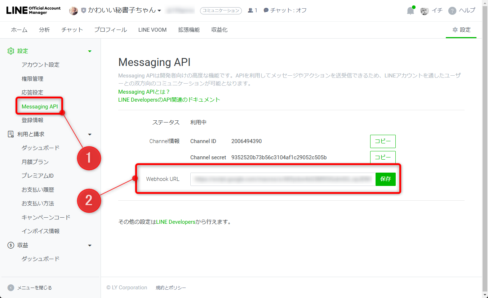Save the Webhook URL with the 保存 button
This screenshot has height=298, width=488.
click(x=385, y=179)
